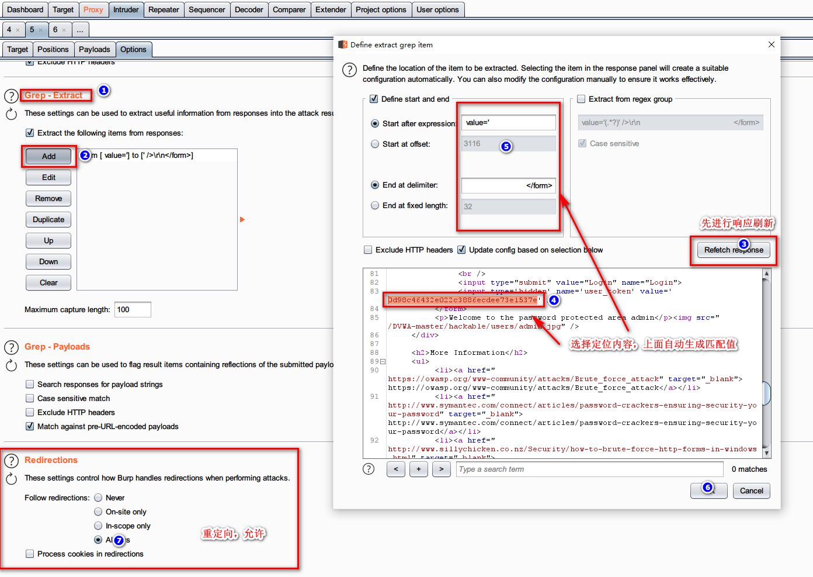Click the response panel vertical scrollbar
The height and width of the screenshot is (577, 813).
(x=767, y=392)
